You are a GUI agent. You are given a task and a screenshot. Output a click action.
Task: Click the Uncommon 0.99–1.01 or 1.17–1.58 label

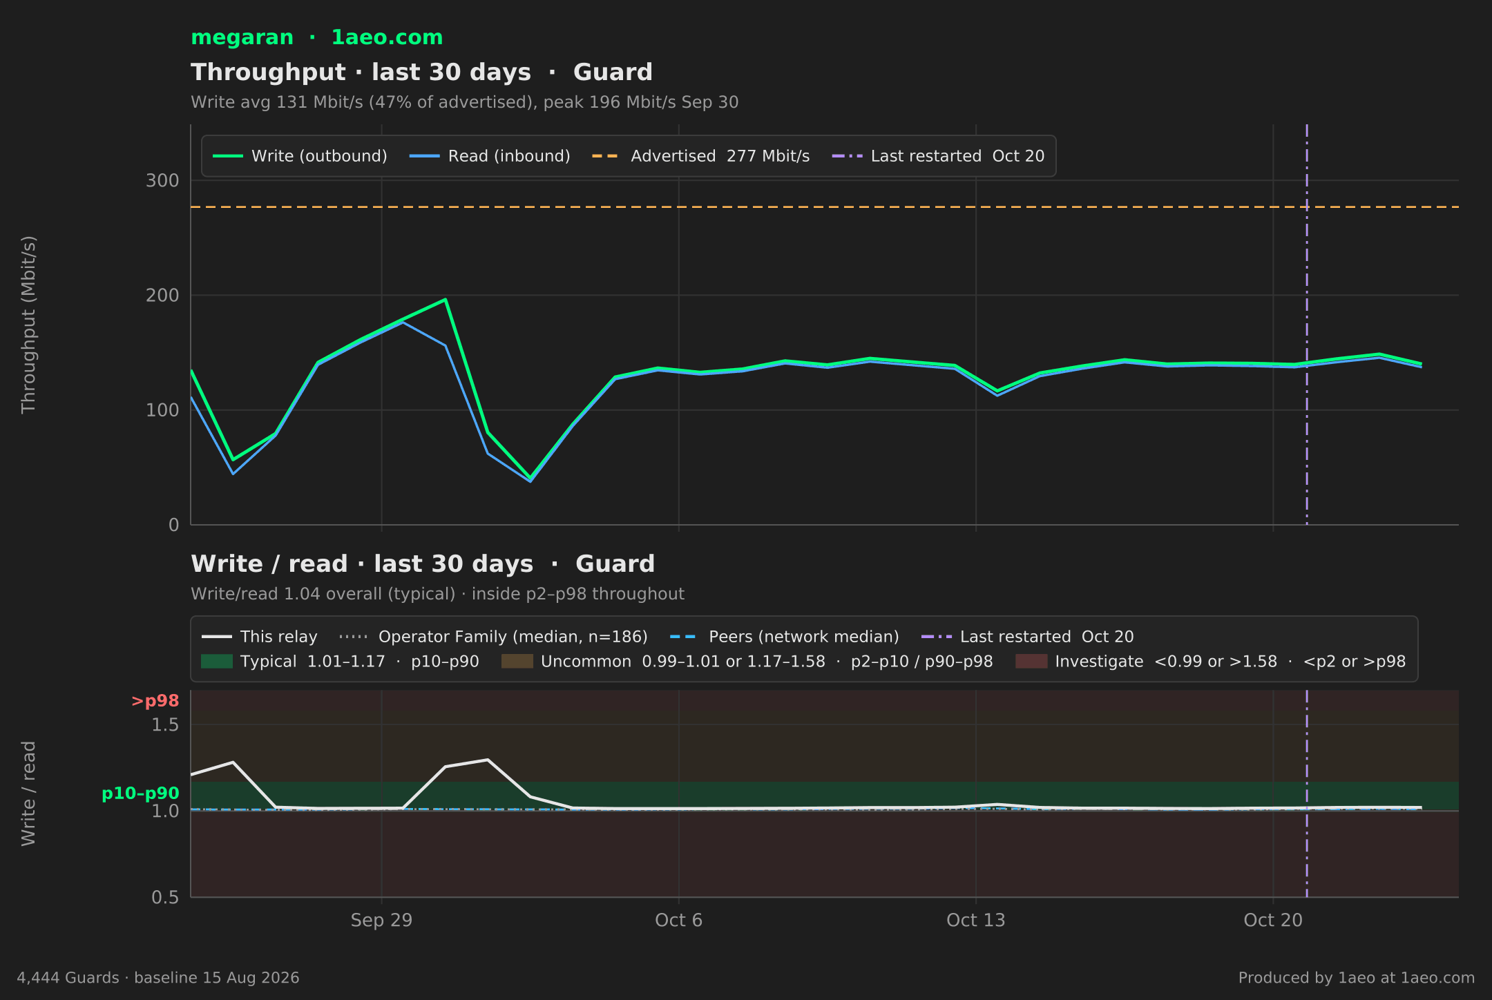pyautogui.click(x=767, y=662)
